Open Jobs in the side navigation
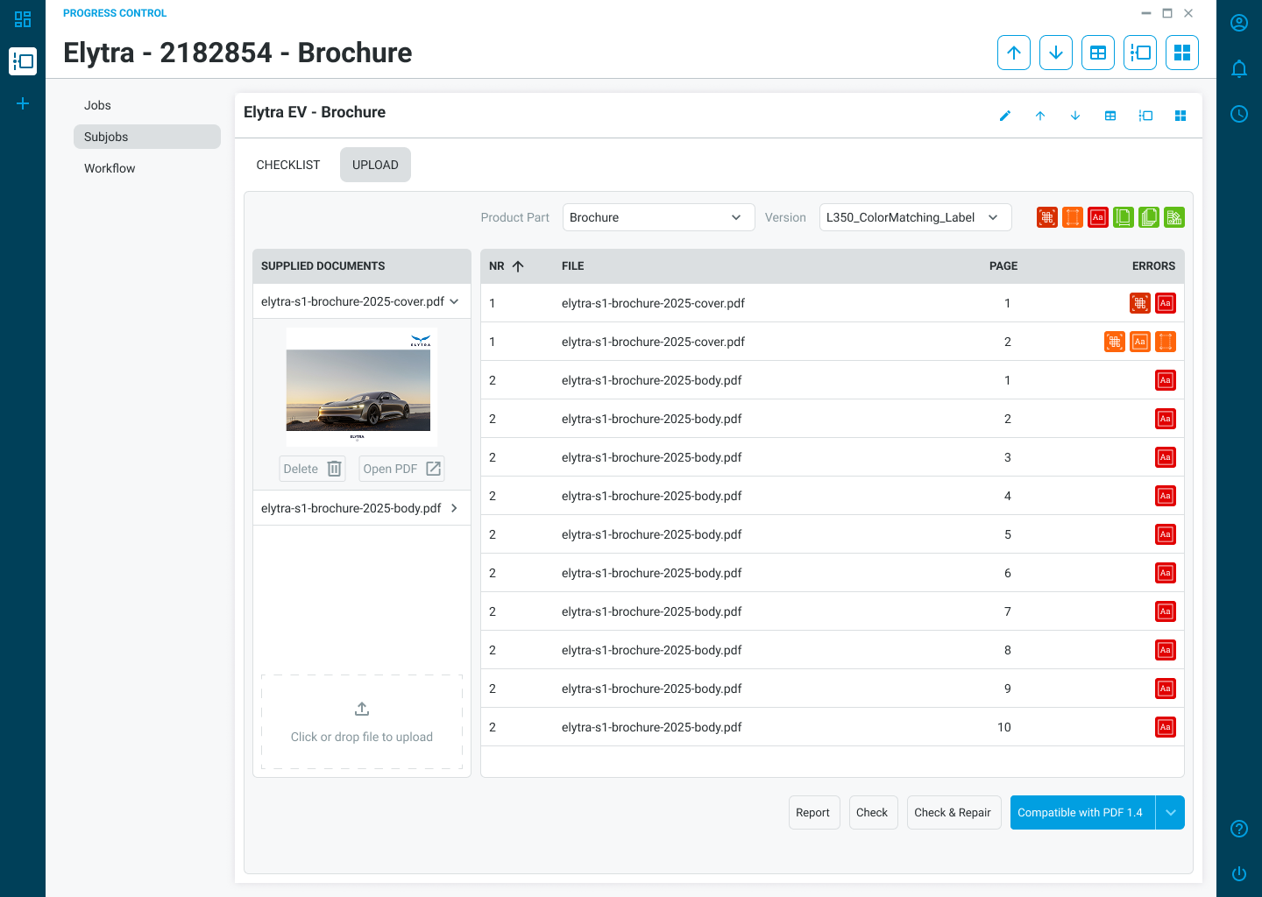 (x=147, y=105)
